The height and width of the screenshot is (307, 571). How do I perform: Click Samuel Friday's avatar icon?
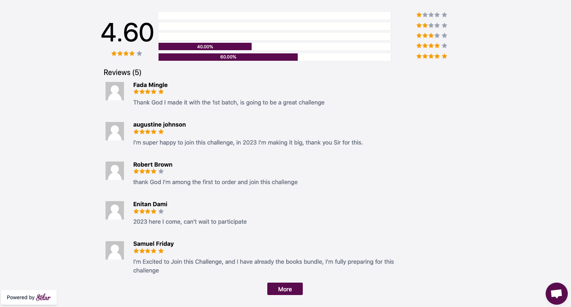(x=115, y=250)
